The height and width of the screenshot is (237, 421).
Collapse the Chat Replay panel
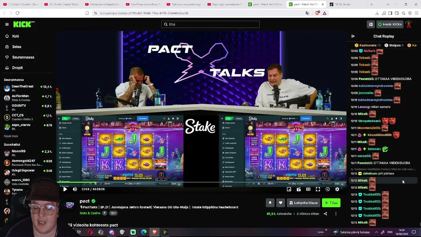pos(353,36)
